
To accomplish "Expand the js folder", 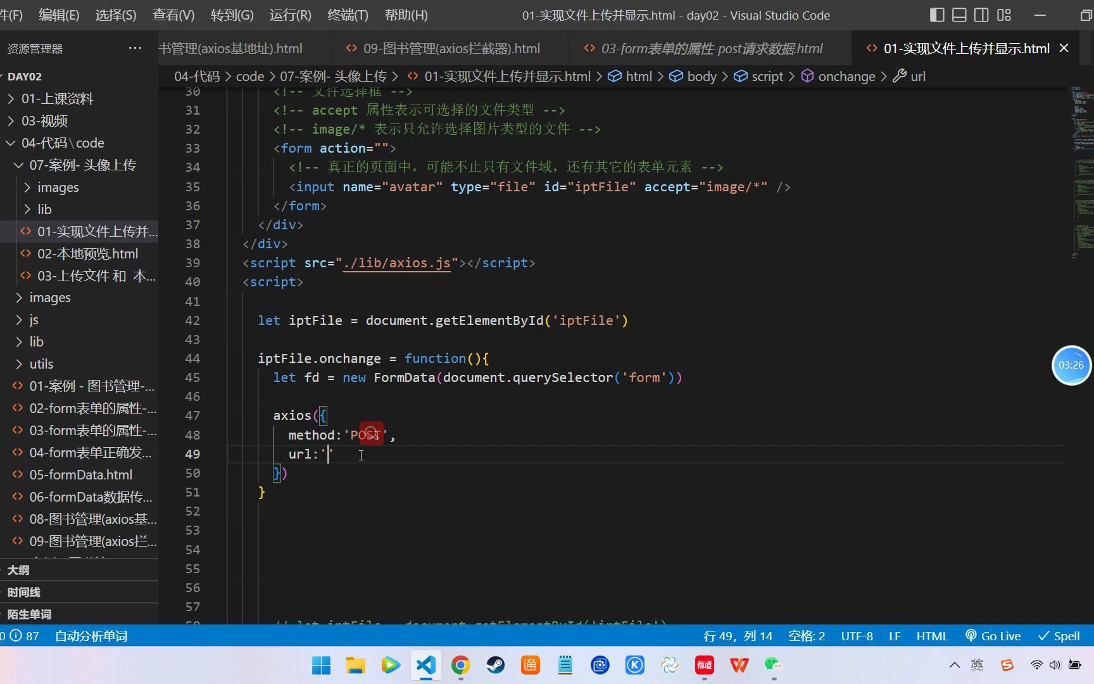I will (34, 320).
